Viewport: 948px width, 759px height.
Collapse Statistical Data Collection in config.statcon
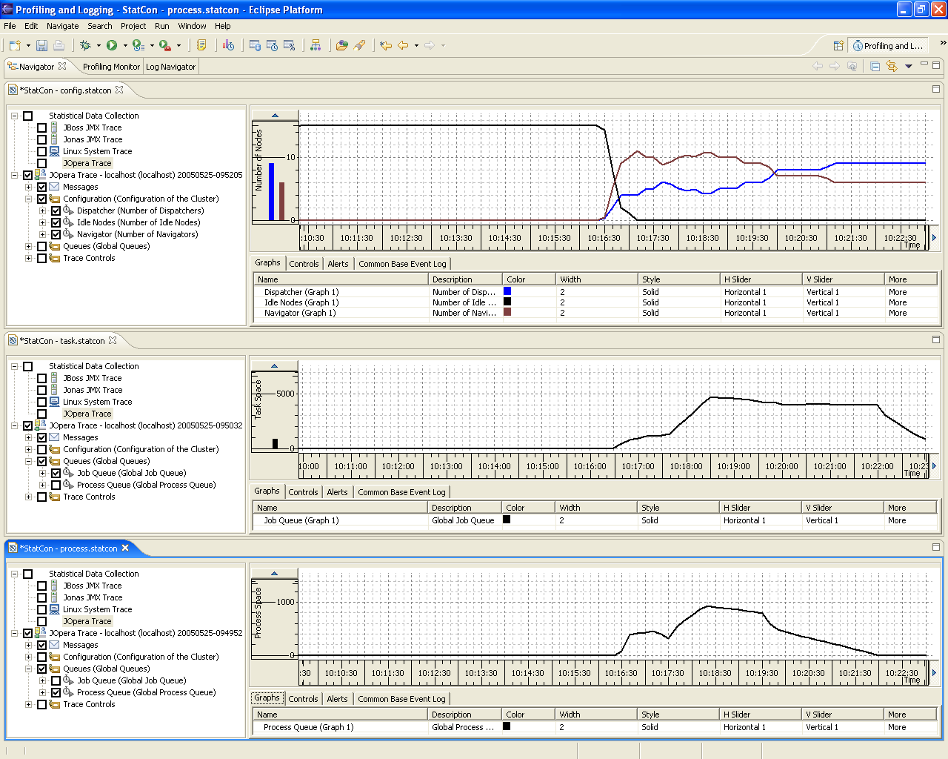[14, 116]
